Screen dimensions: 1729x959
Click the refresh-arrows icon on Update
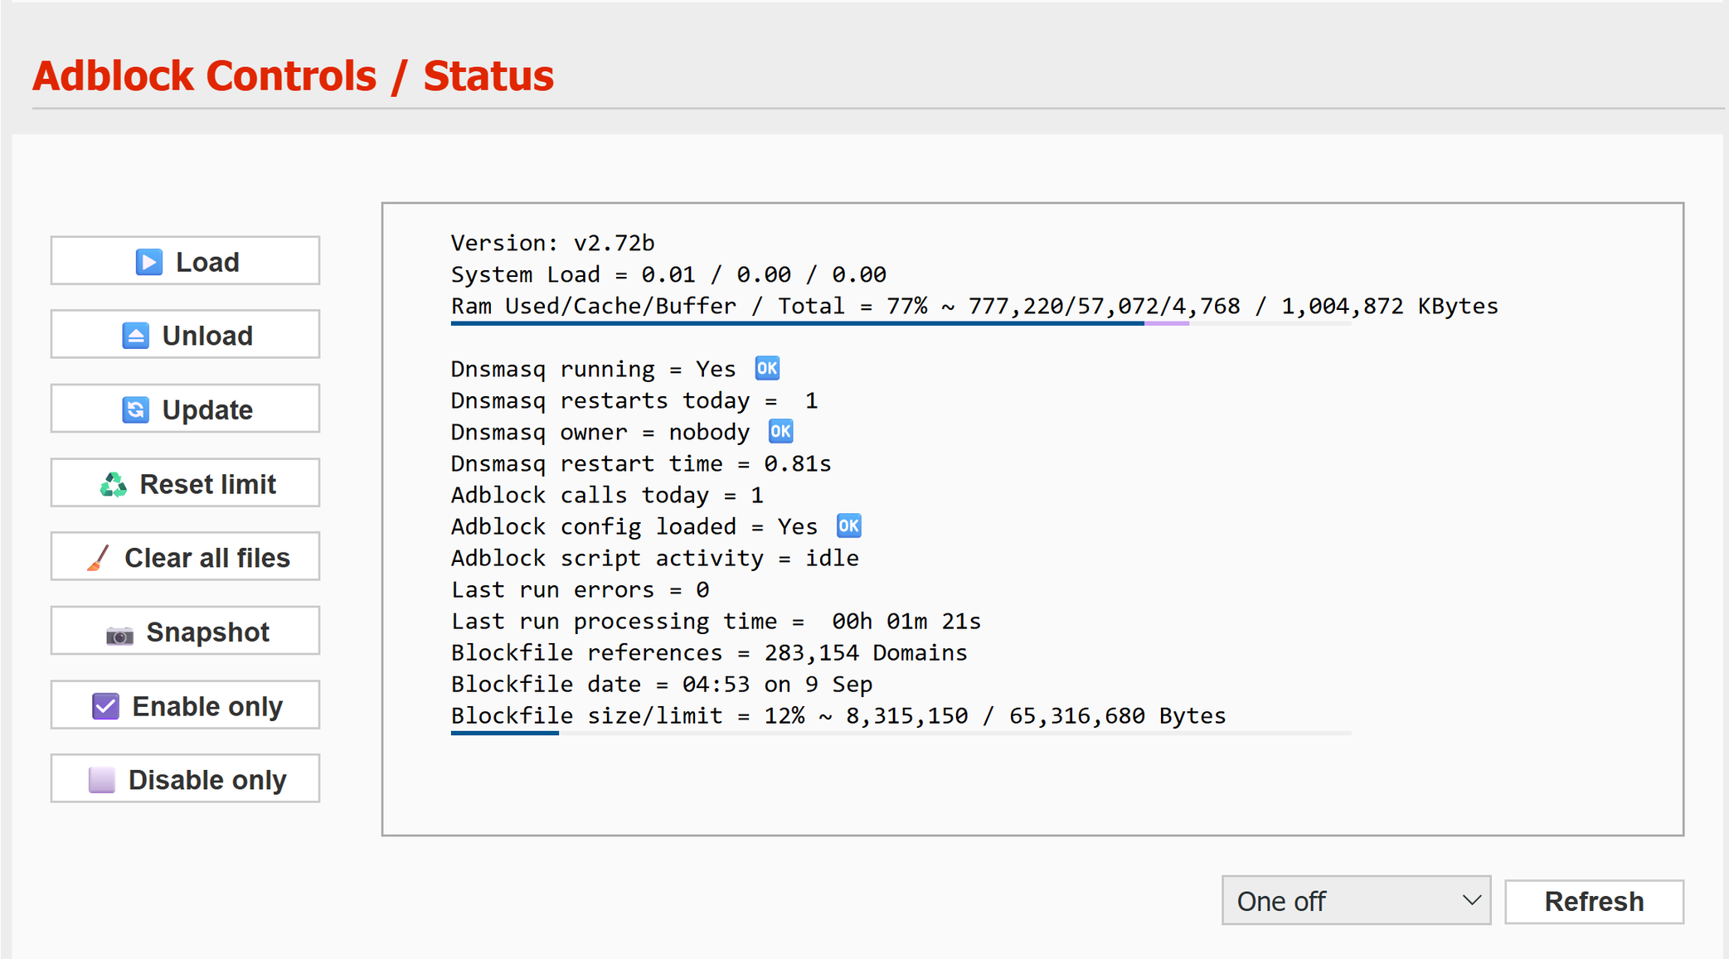[136, 409]
